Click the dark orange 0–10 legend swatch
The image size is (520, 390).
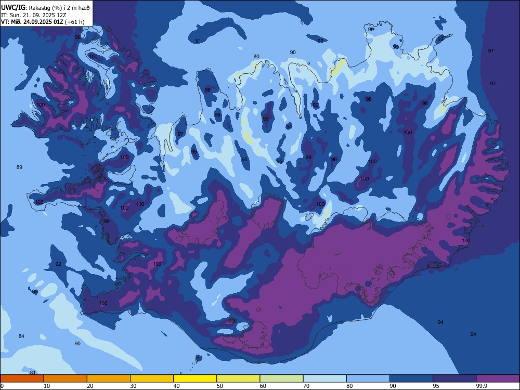[x=22, y=379]
